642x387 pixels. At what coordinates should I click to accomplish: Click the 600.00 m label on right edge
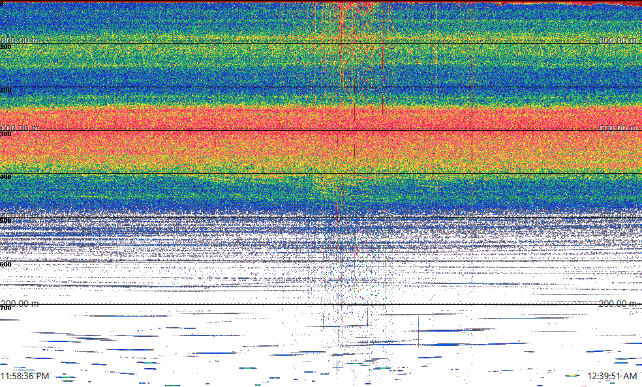tap(619, 128)
